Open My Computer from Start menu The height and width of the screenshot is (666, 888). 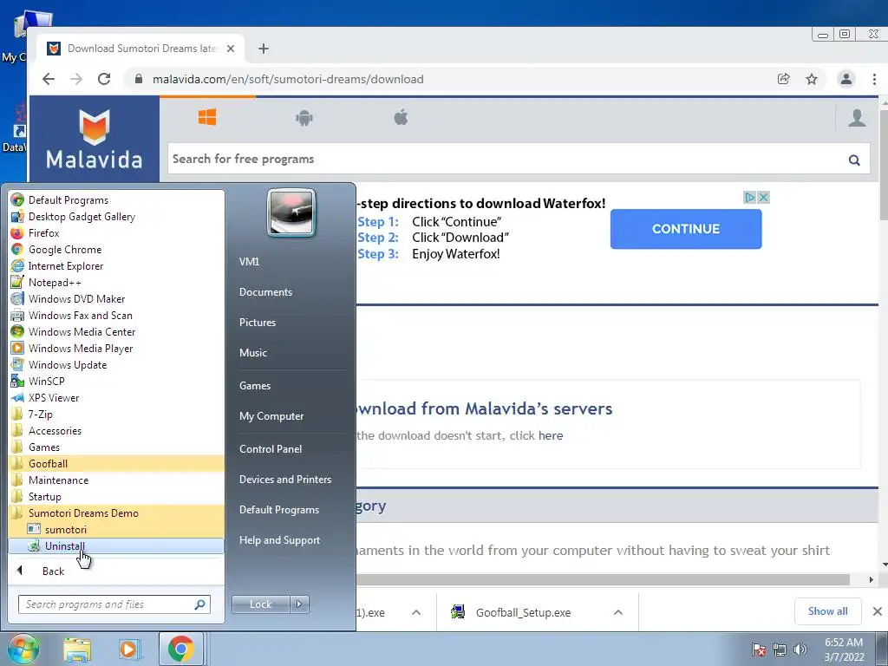point(271,415)
